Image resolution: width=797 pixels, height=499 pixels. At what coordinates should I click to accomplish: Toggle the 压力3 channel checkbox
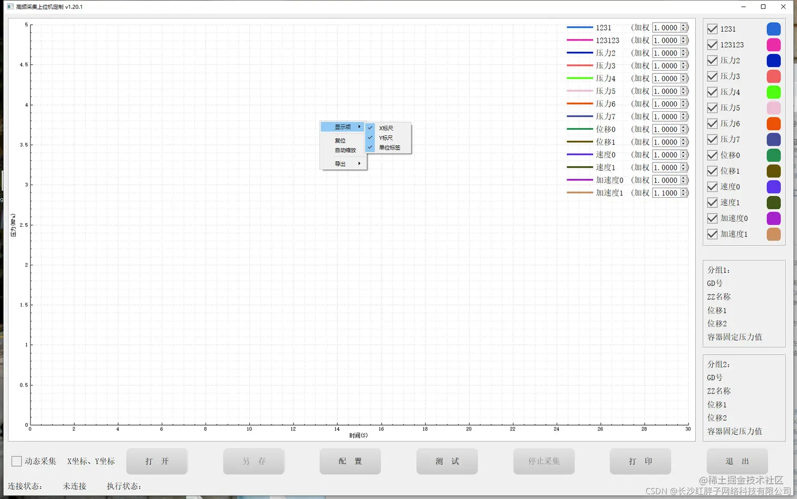[x=712, y=76]
